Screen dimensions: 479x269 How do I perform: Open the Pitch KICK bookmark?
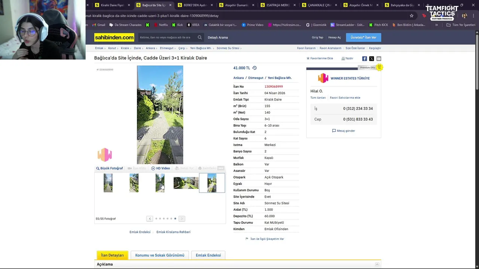click(x=378, y=25)
